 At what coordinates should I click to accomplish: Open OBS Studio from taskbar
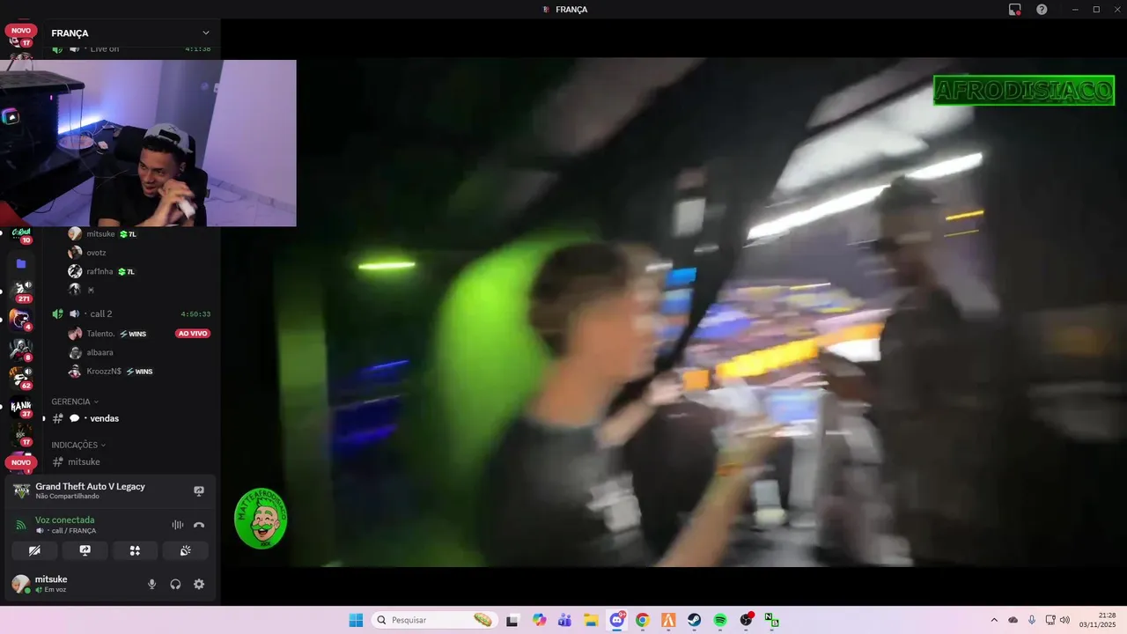click(x=747, y=620)
